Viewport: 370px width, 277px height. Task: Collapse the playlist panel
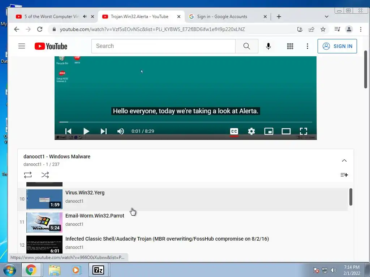[x=344, y=161]
